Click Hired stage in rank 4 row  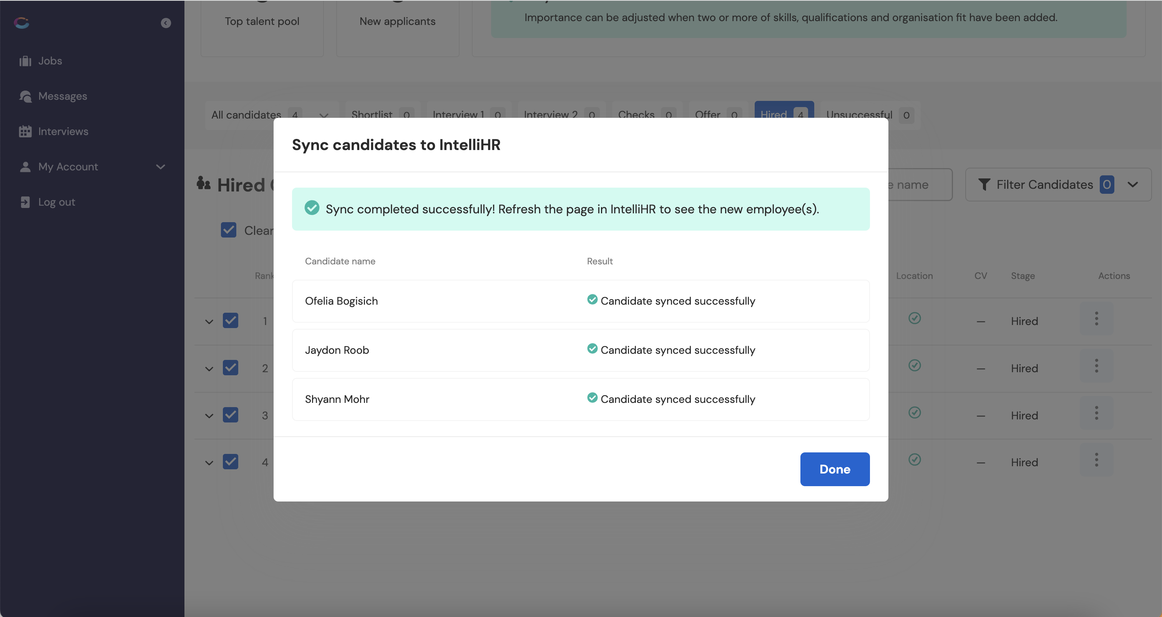coord(1024,462)
